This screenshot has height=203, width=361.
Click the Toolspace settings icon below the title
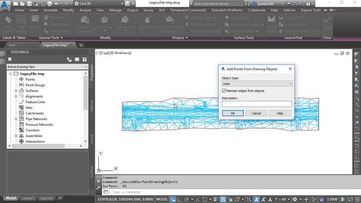point(10,59)
